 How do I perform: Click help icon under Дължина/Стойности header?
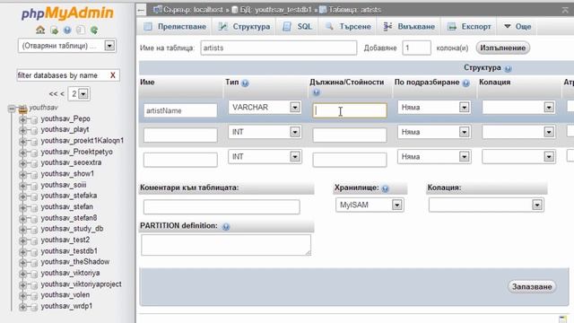(x=317, y=92)
